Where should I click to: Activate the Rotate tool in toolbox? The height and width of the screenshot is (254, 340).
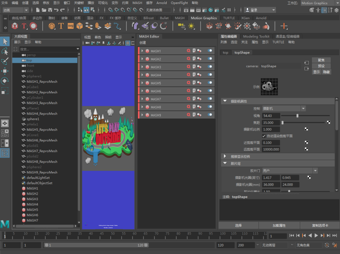tap(5, 81)
